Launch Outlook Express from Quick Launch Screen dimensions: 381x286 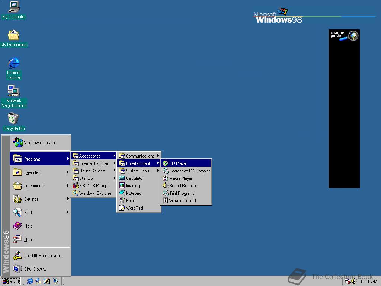click(x=38, y=282)
